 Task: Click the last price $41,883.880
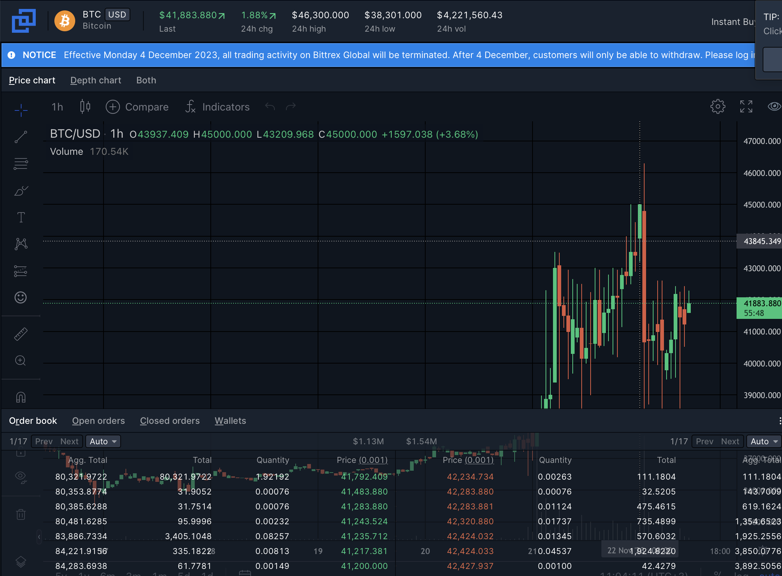(192, 15)
